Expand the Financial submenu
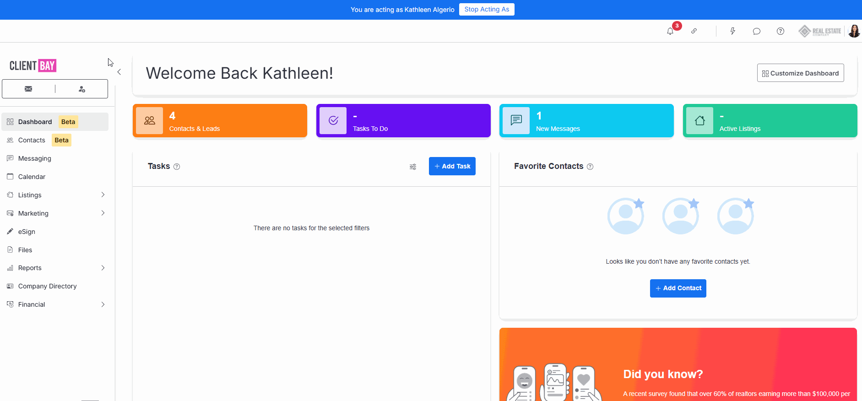This screenshot has width=862, height=401. [x=103, y=304]
